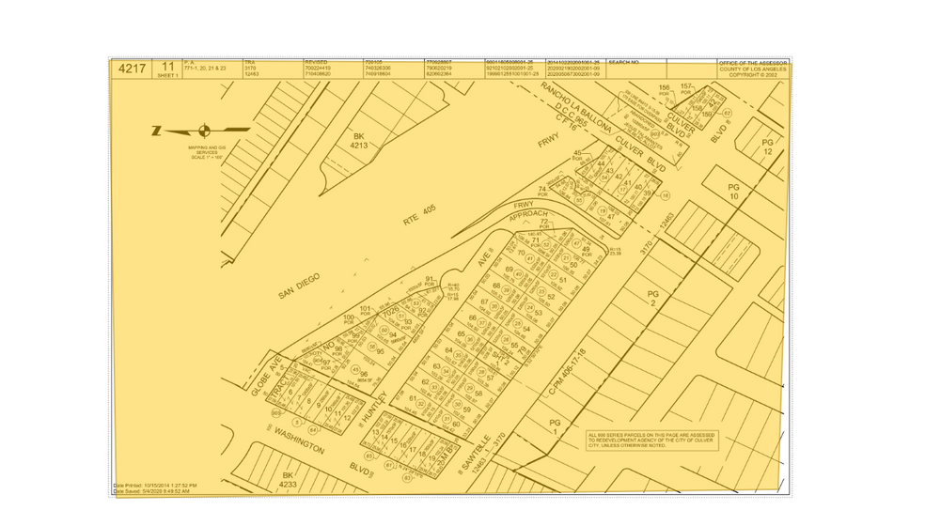
Task: Click lot number 52 on the map
Action: pos(551,297)
